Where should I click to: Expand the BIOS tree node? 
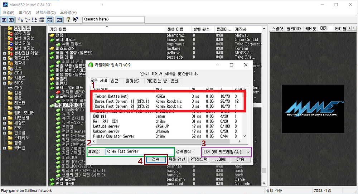[4, 83]
